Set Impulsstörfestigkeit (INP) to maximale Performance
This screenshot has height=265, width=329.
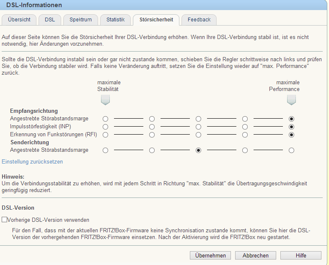pos(291,127)
